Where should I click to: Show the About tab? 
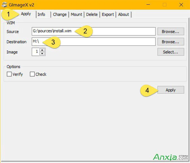point(124,14)
